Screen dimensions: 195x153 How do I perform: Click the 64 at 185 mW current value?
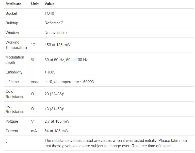[56, 131]
